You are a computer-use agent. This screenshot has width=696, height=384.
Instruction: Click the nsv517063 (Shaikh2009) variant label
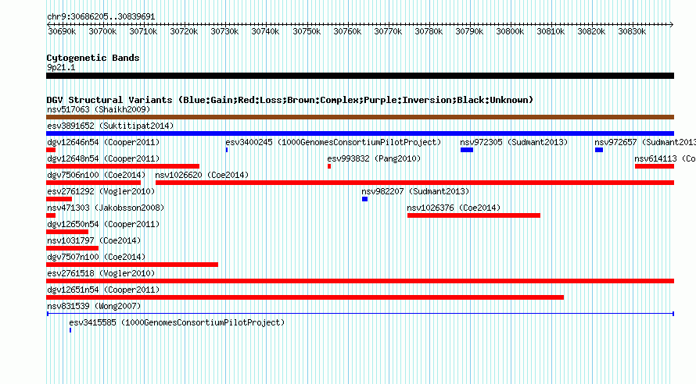click(x=99, y=109)
